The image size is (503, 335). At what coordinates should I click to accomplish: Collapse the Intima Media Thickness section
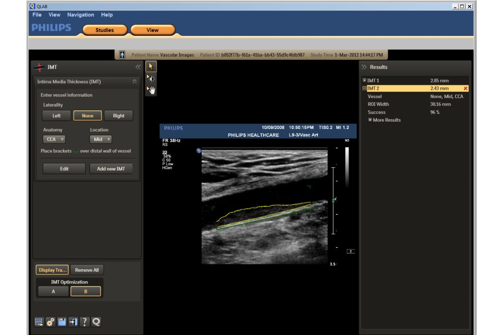135,82
